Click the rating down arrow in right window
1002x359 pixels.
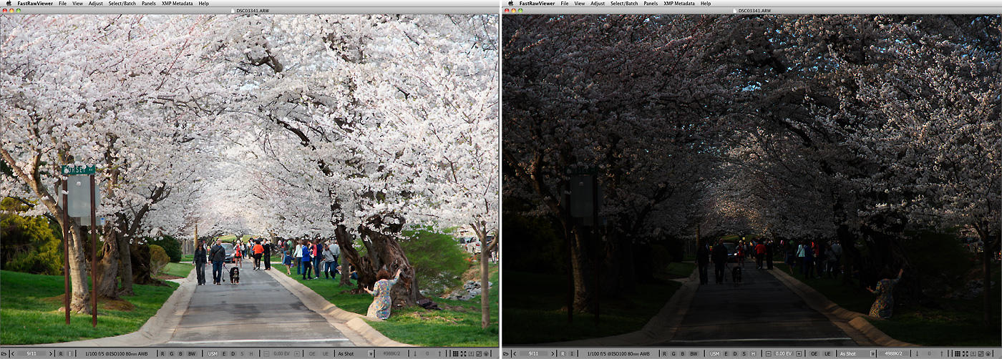coord(916,353)
